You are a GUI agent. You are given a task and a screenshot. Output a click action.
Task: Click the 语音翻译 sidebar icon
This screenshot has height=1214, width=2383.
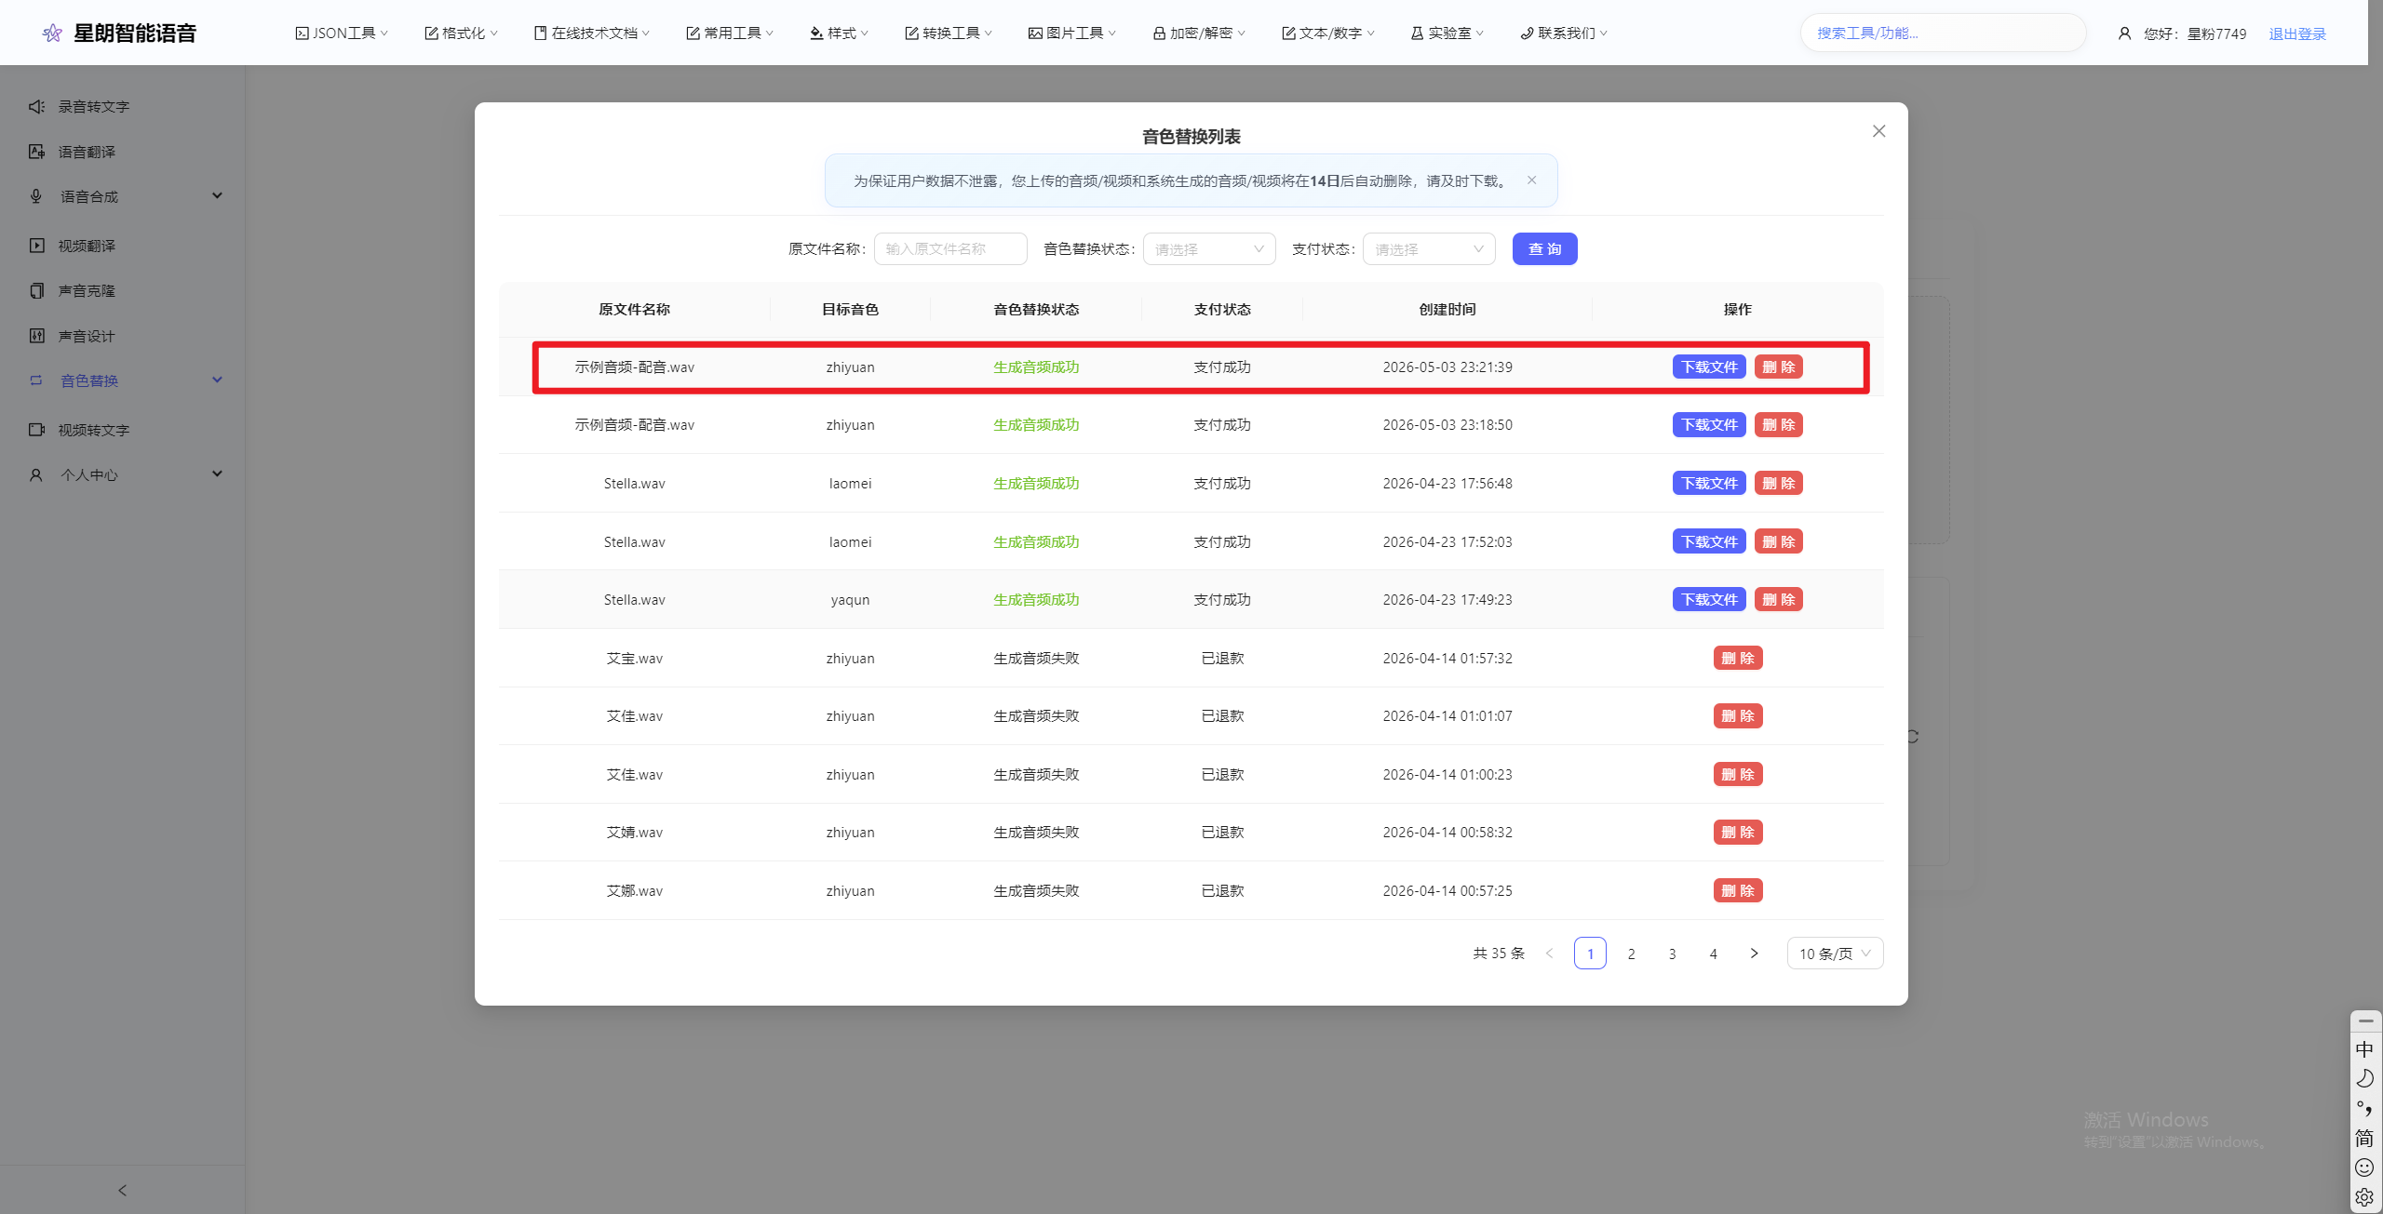[36, 152]
